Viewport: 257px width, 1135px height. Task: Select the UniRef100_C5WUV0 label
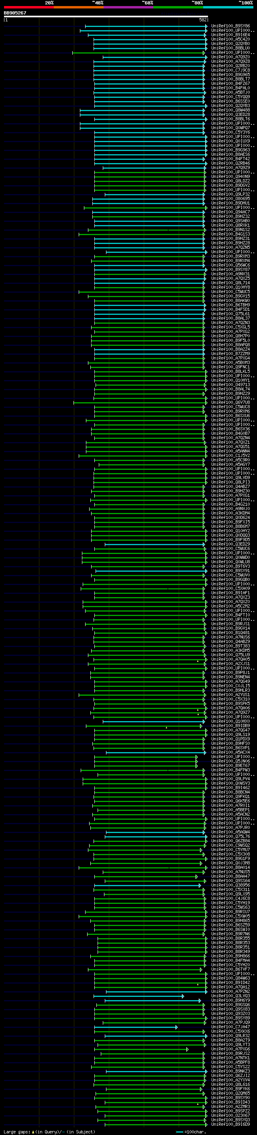tap(230, 575)
